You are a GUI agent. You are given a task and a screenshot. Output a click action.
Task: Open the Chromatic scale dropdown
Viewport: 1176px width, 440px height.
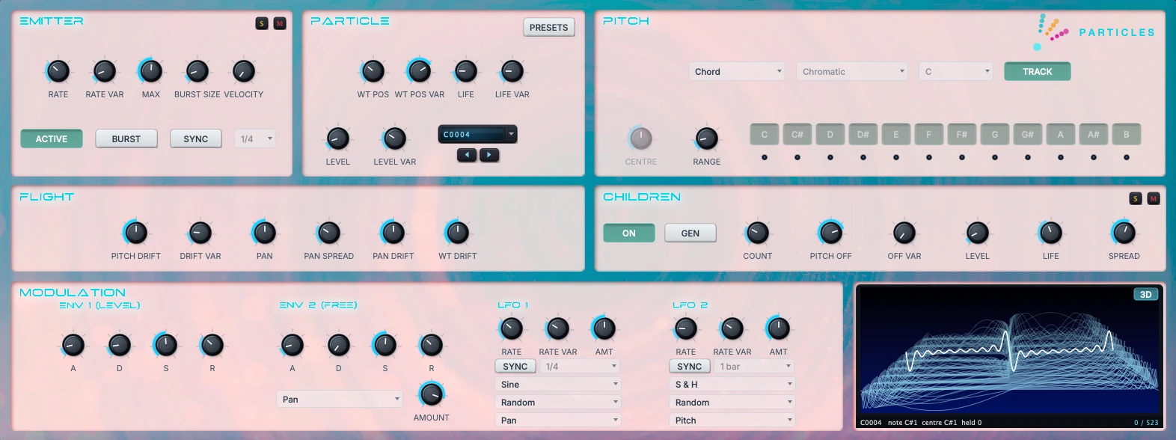pos(852,72)
